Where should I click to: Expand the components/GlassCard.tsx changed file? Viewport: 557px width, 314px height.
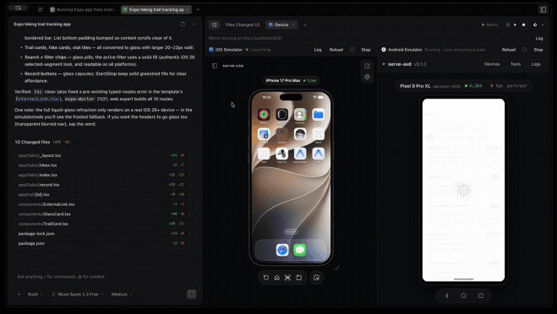(105, 214)
